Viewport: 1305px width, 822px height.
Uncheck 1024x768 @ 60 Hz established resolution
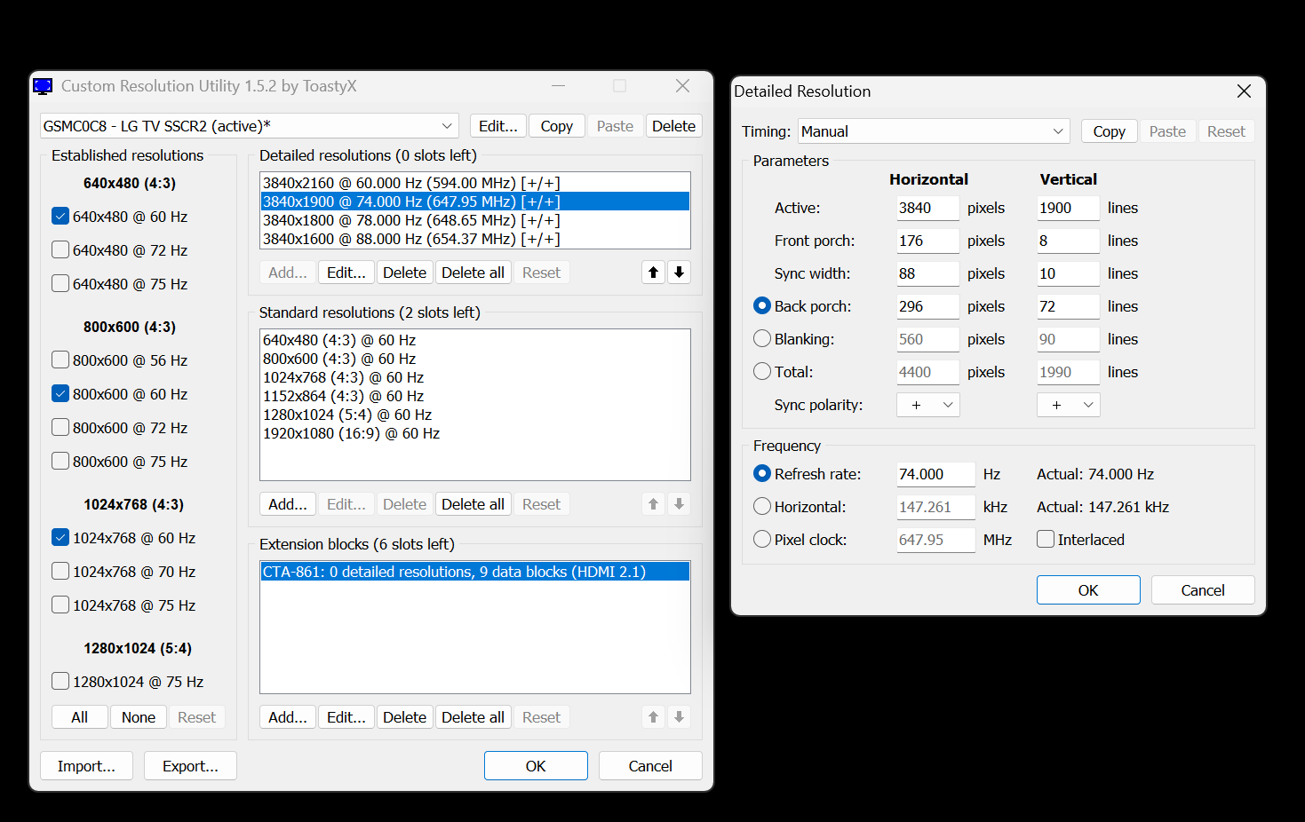point(60,537)
